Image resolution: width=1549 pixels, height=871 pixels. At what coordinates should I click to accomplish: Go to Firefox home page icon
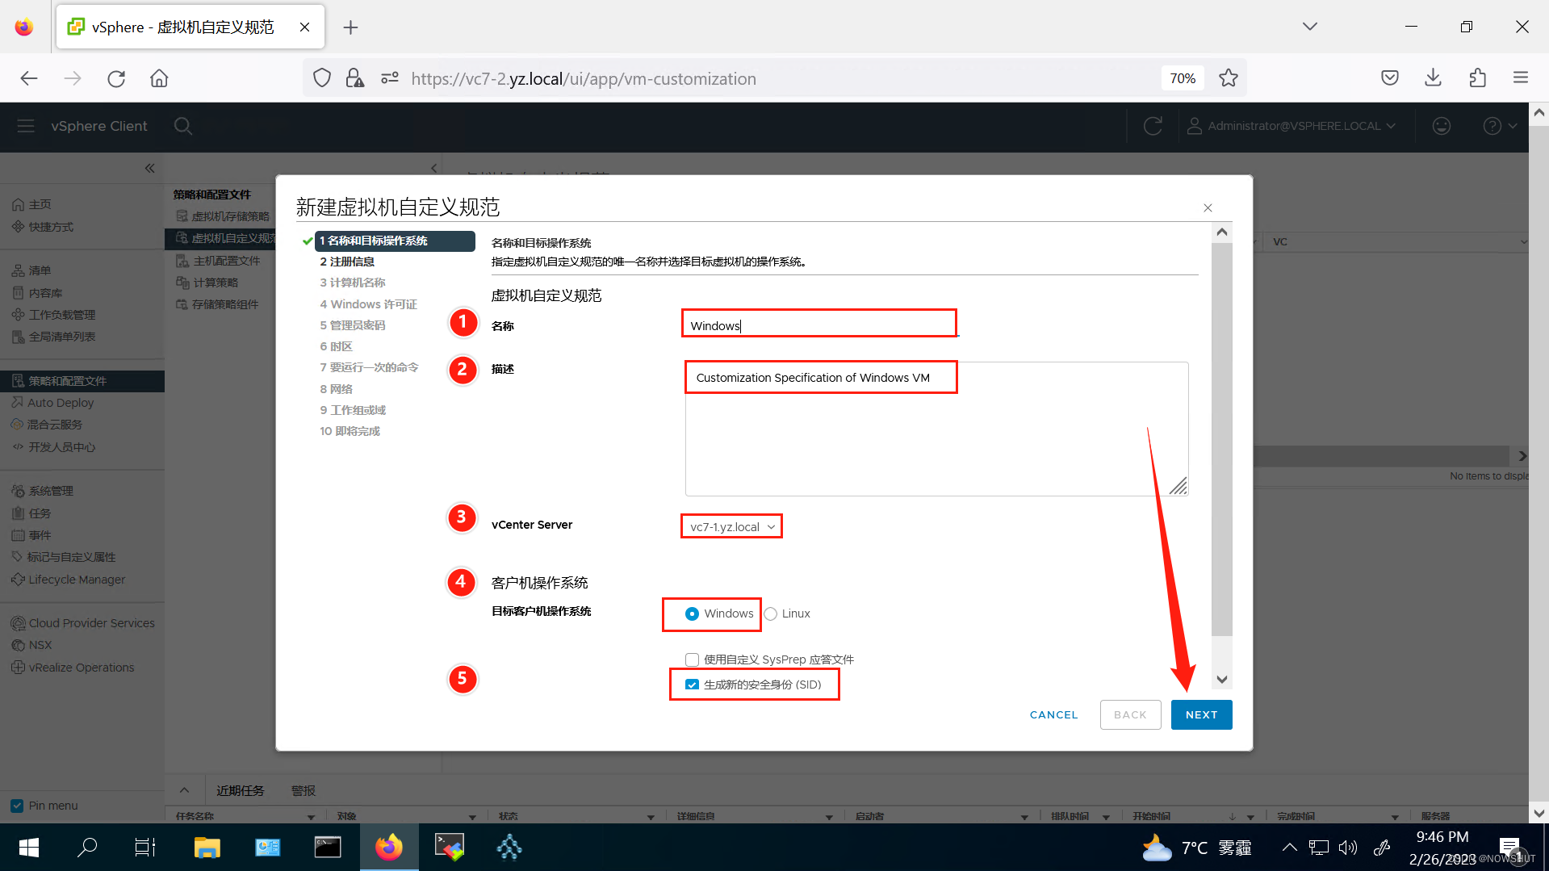(159, 78)
